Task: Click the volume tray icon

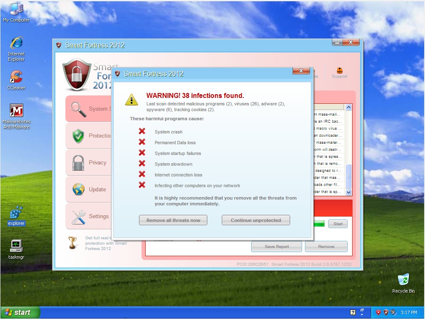Action: pyautogui.click(x=393, y=312)
